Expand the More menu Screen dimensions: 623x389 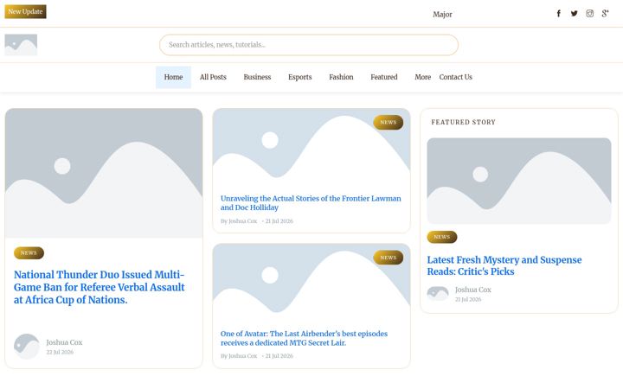tap(423, 77)
